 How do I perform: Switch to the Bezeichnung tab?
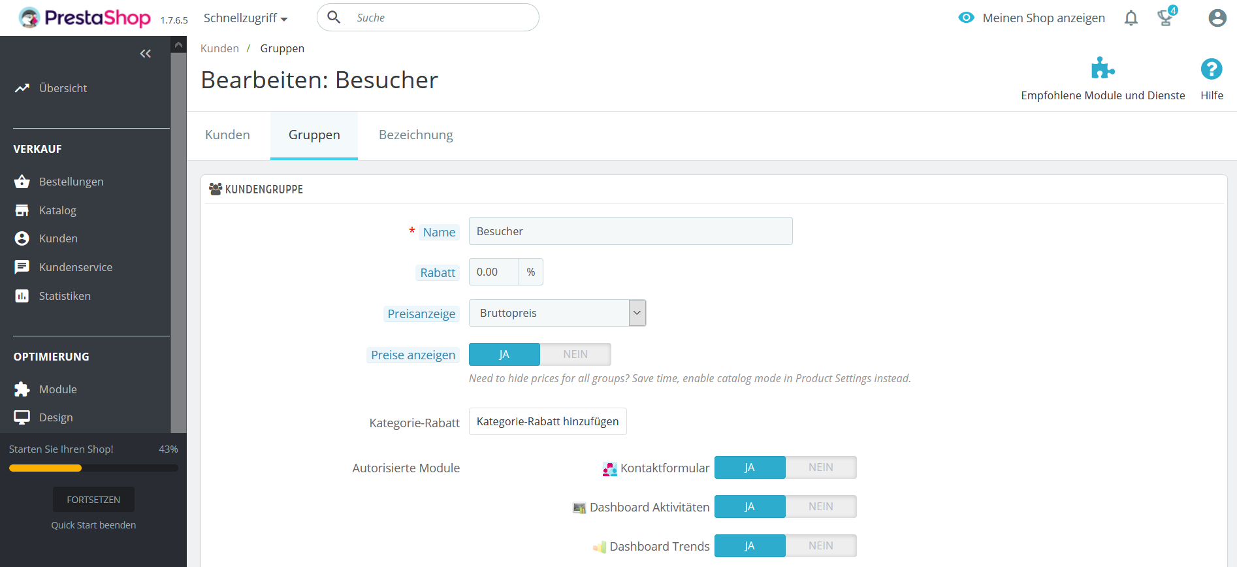[416, 135]
